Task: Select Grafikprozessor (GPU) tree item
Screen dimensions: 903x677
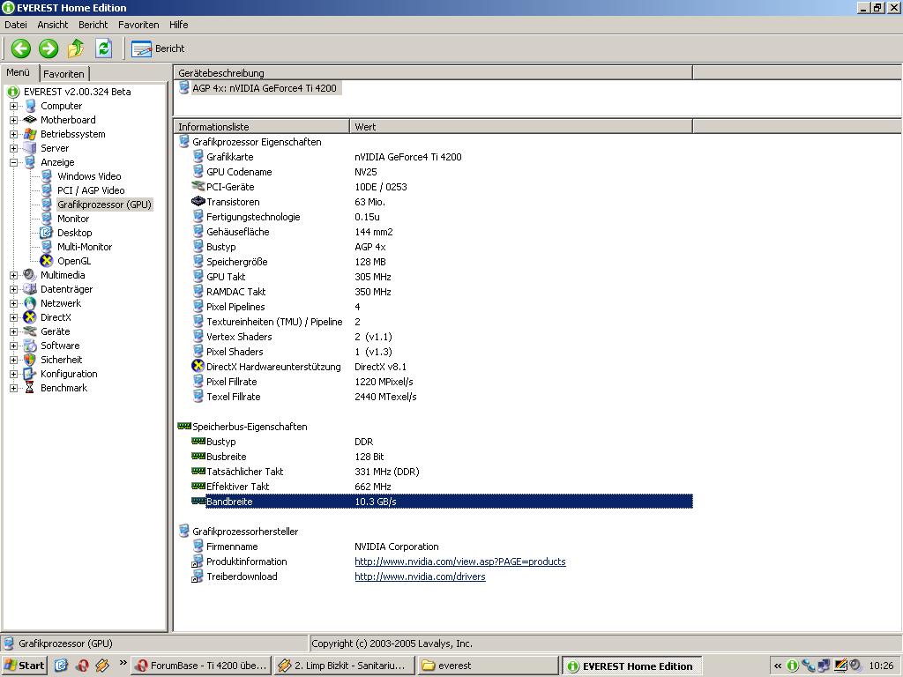Action: click(x=104, y=205)
